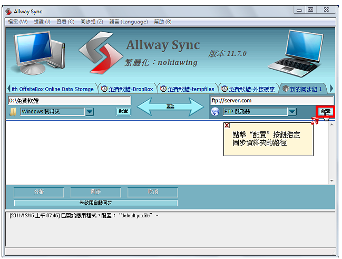Open the 語言 (Language) menu
Viewport: 342px width, 259px height.
coord(129,22)
